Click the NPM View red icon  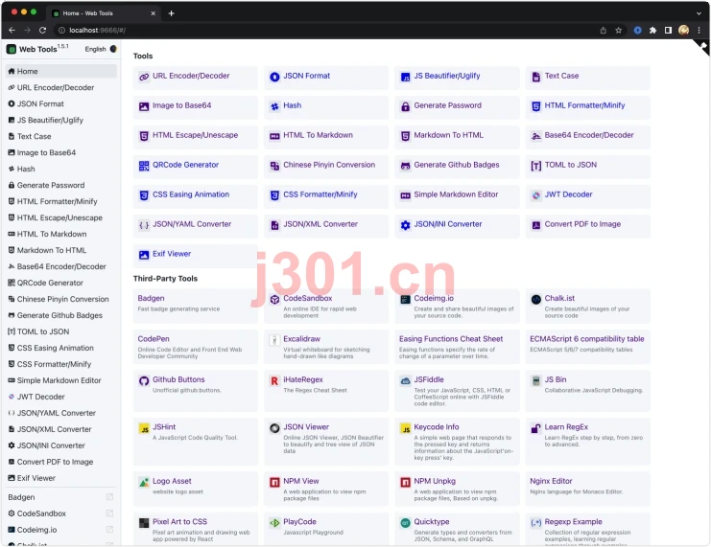[274, 482]
